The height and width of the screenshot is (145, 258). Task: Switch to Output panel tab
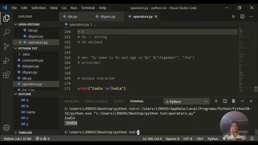(x=119, y=101)
